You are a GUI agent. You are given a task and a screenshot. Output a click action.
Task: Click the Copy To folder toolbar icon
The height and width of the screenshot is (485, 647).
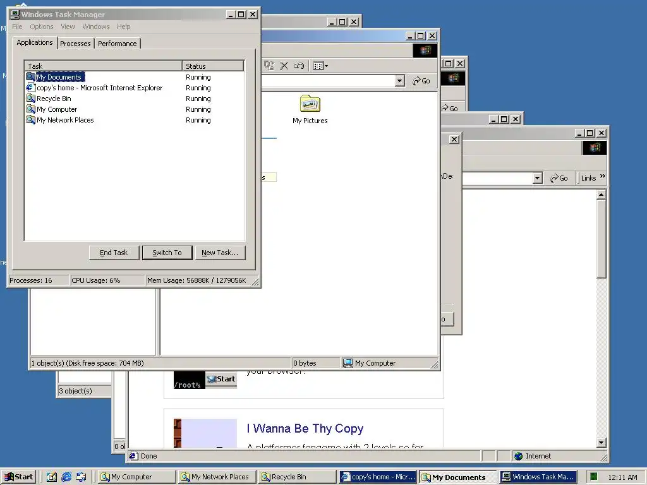click(269, 66)
